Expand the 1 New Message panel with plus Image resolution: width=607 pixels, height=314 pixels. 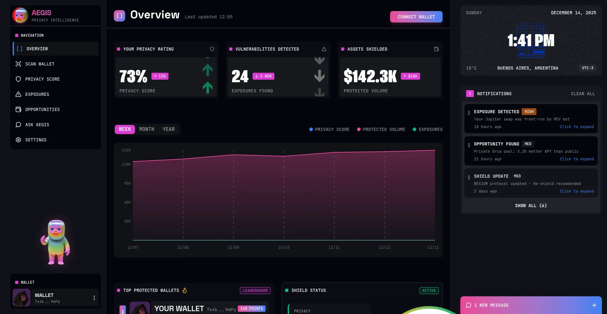click(x=594, y=305)
